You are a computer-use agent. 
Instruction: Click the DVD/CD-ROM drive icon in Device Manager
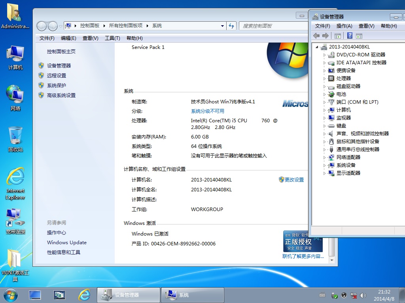tap(331, 54)
